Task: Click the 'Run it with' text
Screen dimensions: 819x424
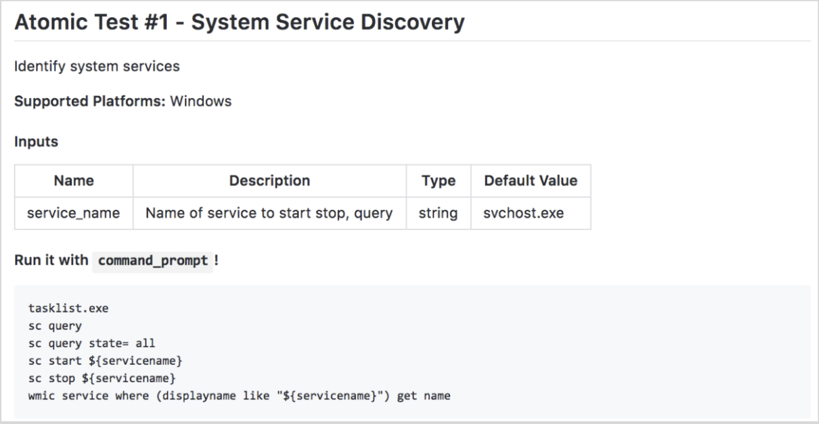Action: 51,260
